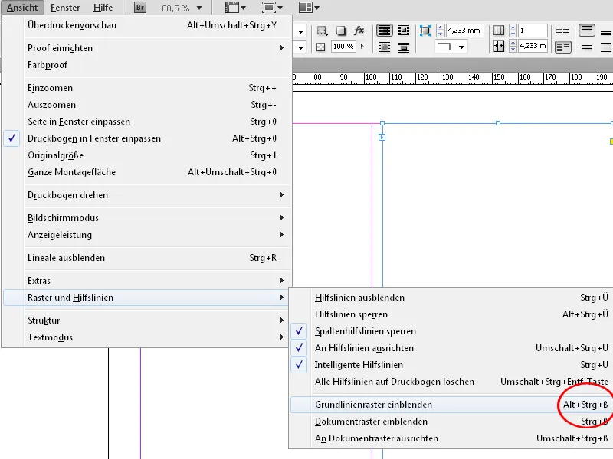Viewport: 613px width, 459px height.
Task: Select wrap around bounding box icon
Action: pyautogui.click(x=404, y=31)
